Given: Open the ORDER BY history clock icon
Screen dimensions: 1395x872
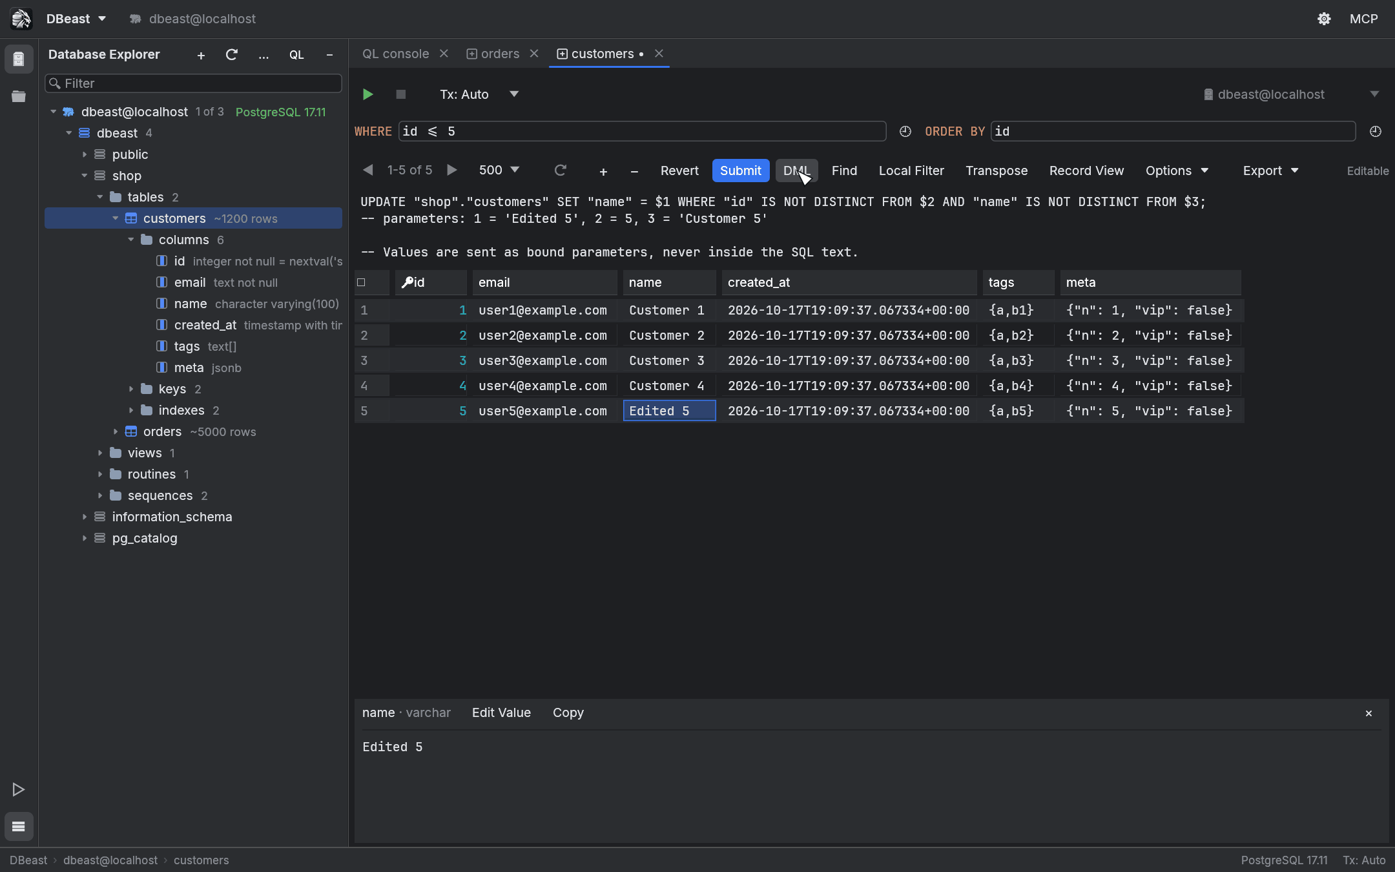Looking at the screenshot, I should (1376, 131).
